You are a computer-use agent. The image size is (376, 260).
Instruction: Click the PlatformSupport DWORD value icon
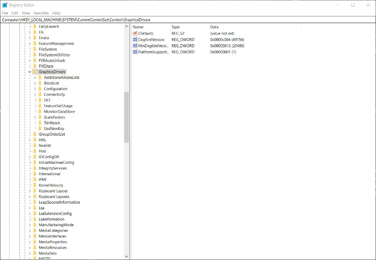135,52
